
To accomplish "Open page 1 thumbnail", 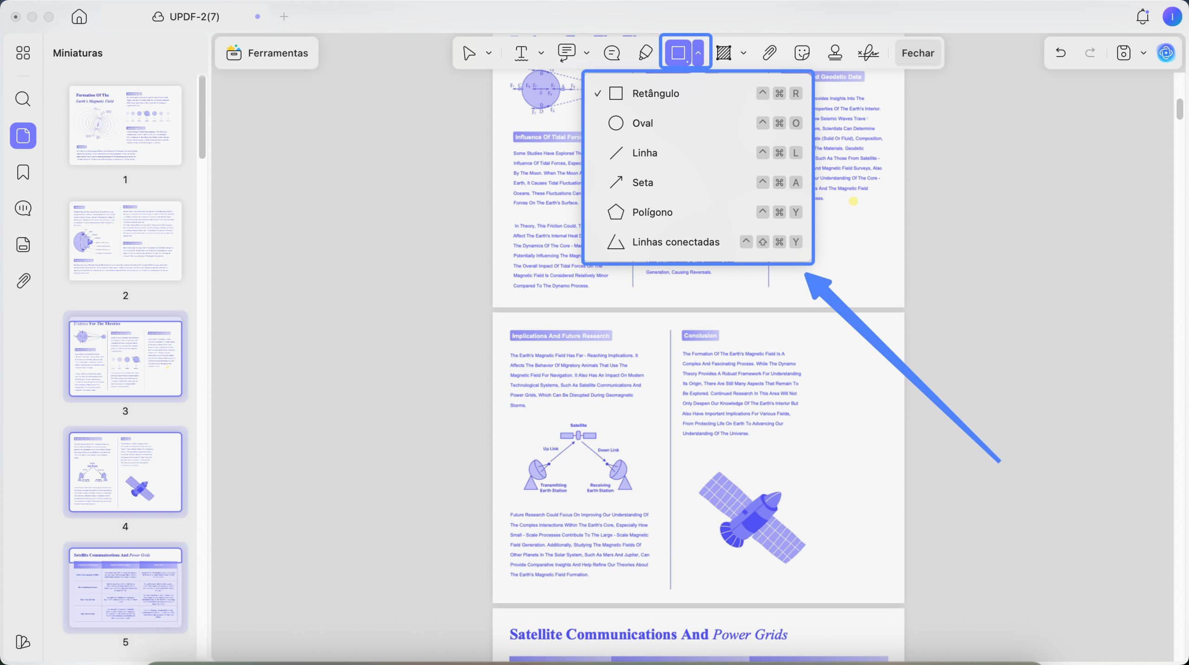I will 125,125.
